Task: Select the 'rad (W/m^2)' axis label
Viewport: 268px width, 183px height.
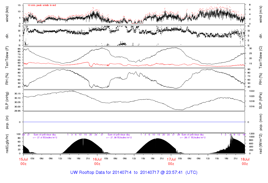Action: (x=260, y=144)
